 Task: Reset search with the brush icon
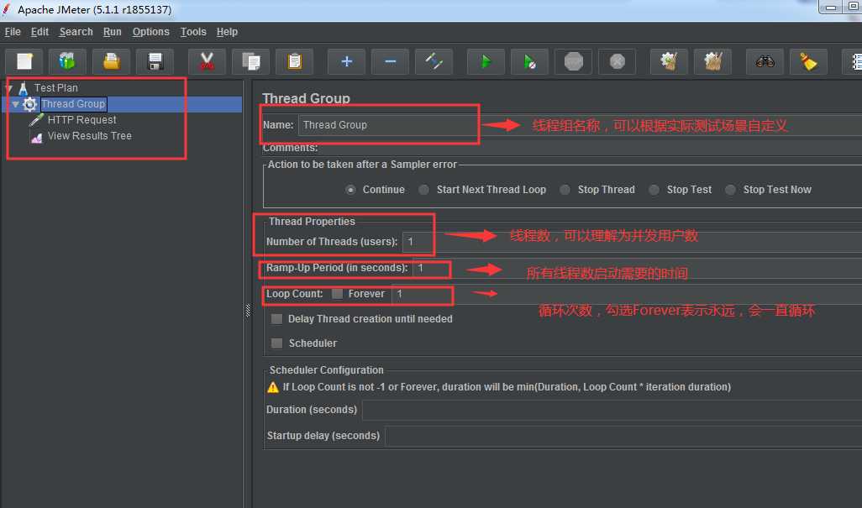[808, 61]
